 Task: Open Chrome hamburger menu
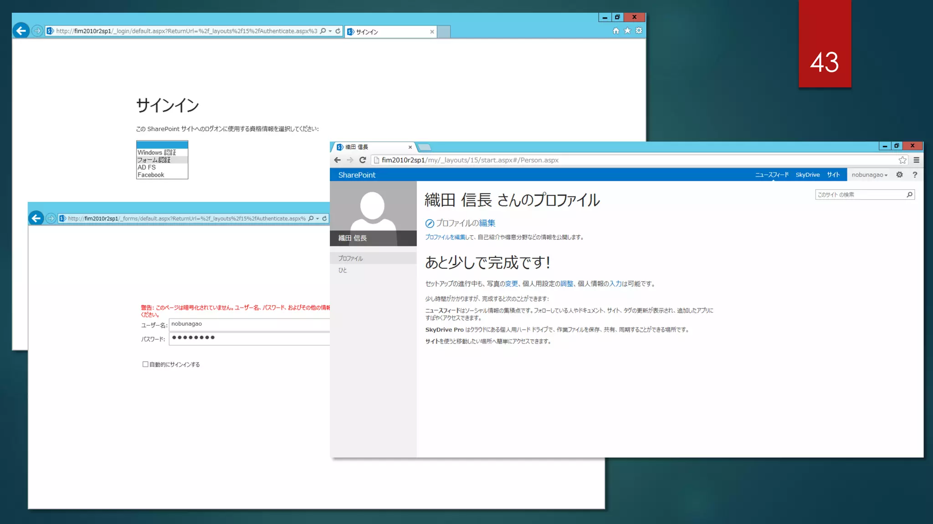tap(916, 160)
